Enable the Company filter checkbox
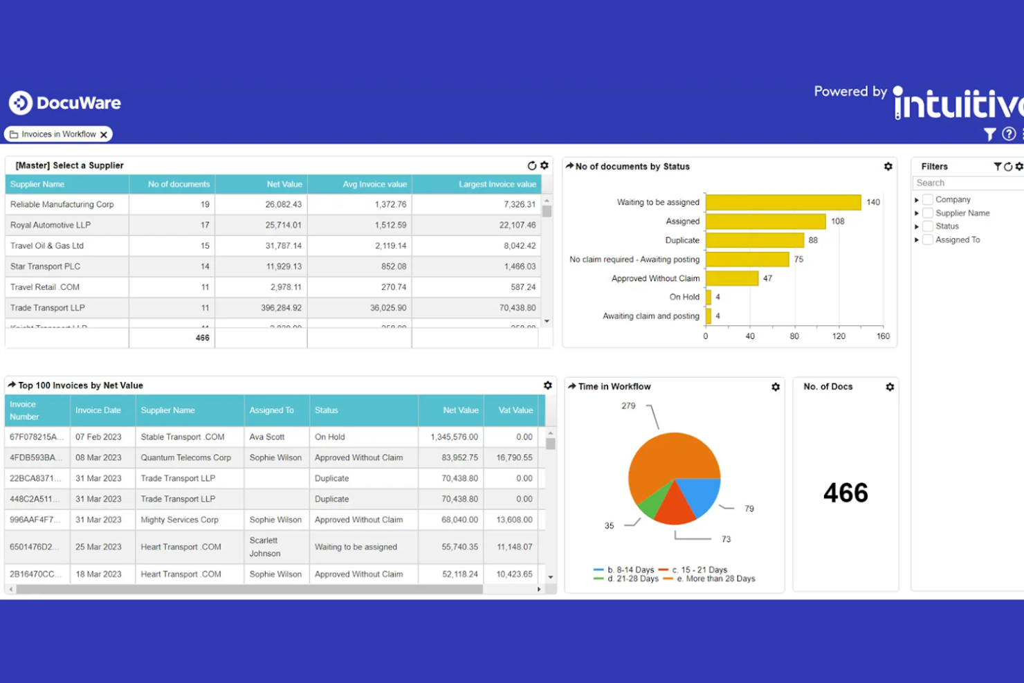 tap(927, 199)
